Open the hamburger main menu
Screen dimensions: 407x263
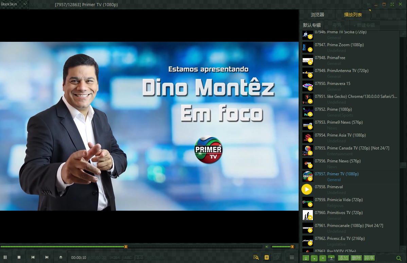[x=292, y=257]
